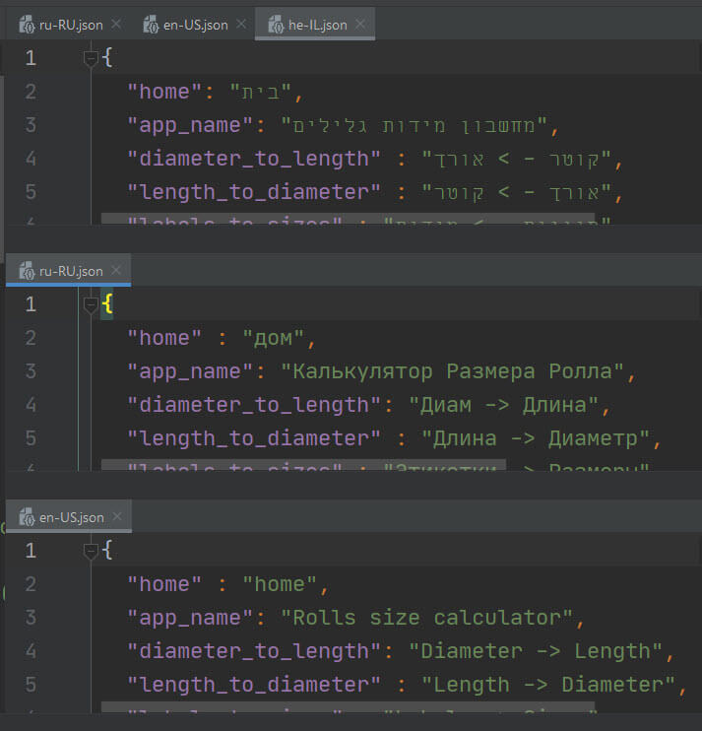Close he-IL.json tab in top editor

pyautogui.click(x=360, y=24)
